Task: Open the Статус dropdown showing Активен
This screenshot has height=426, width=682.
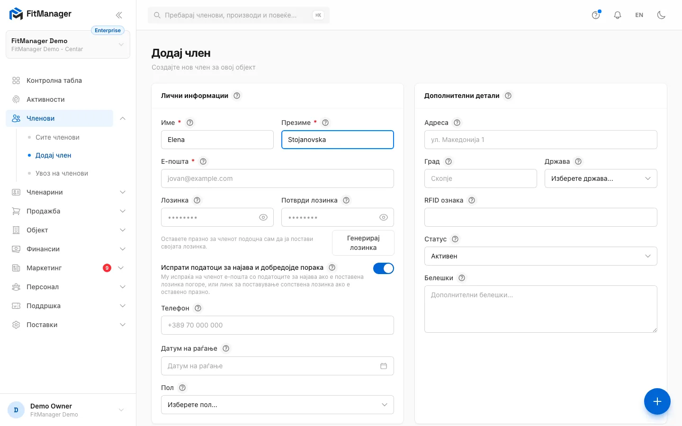Action: [541, 256]
